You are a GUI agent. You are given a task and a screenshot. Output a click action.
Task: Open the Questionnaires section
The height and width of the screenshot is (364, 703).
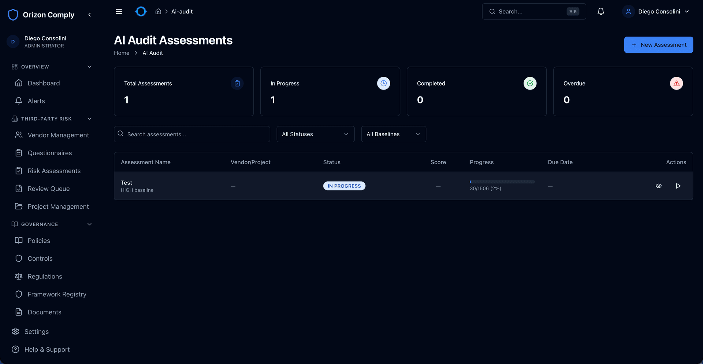(x=50, y=153)
